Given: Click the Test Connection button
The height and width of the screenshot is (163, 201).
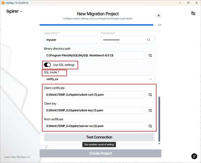Looking at the screenshot, I should [x=99, y=137].
